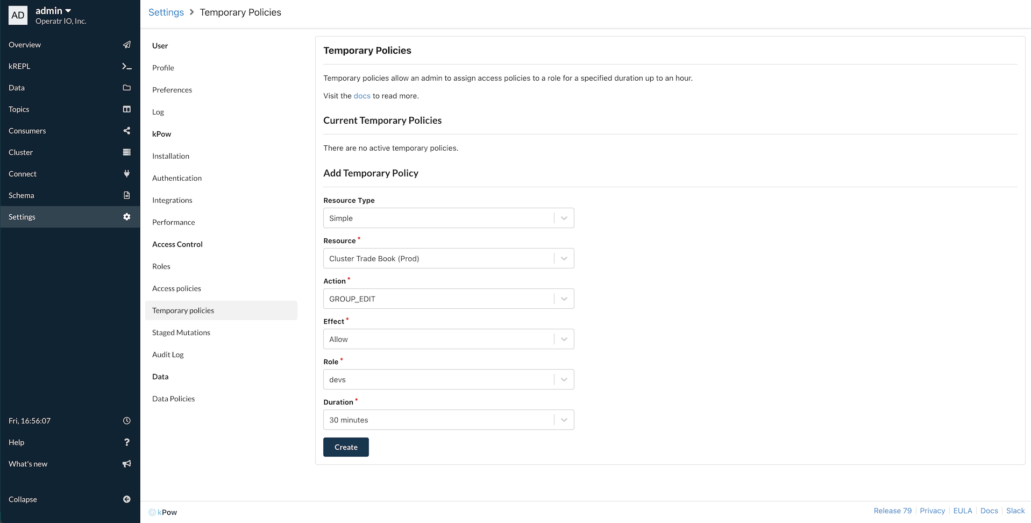
Task: Collapse the sidebar with the arrow icon
Action: 127,499
